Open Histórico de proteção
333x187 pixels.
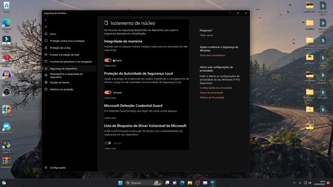[x=61, y=89]
